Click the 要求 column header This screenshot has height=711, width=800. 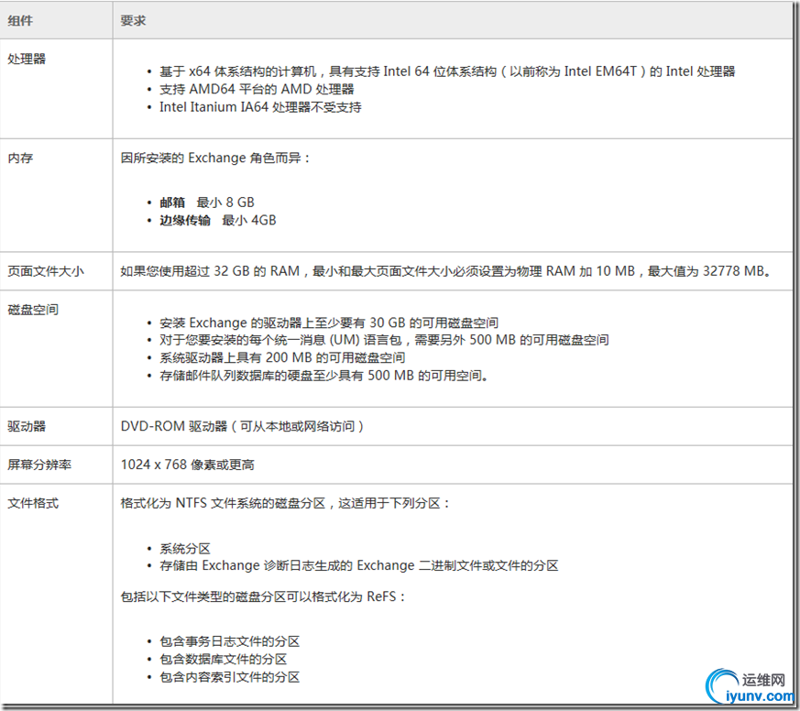(x=133, y=20)
